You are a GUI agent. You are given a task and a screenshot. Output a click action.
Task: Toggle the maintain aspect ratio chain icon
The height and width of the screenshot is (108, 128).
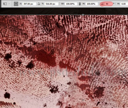pyautogui.click(x=80, y=4)
